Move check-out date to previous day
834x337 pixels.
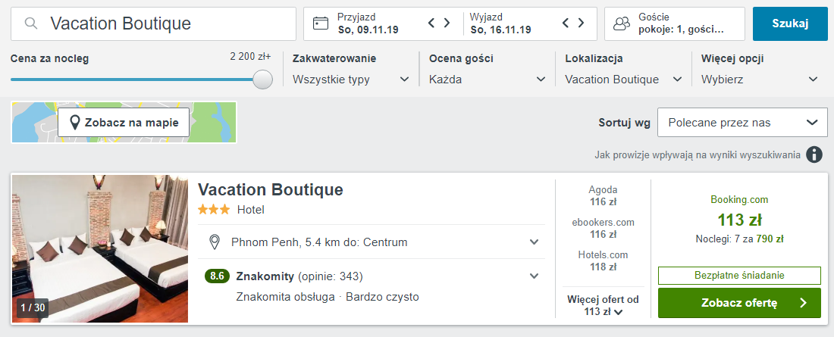point(566,23)
